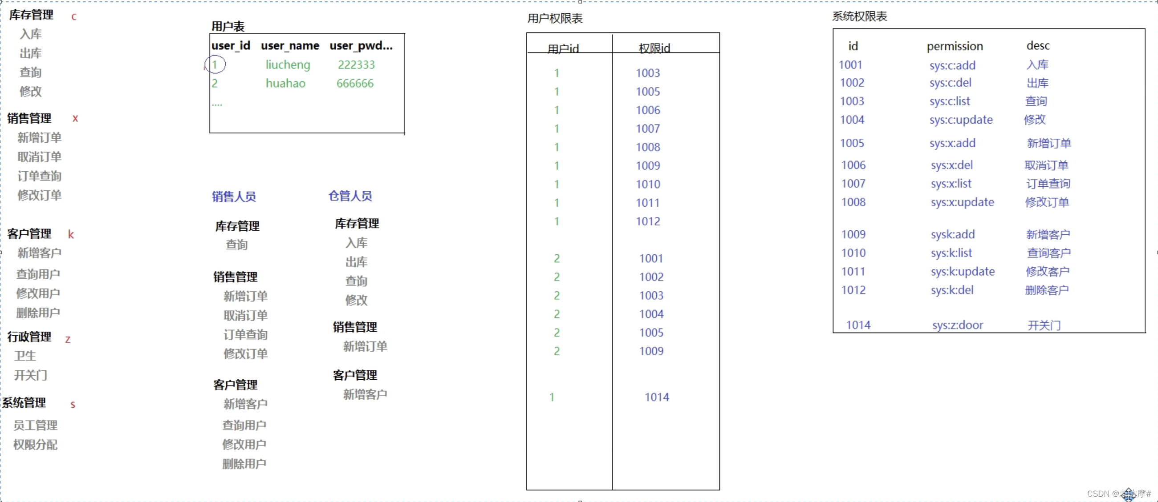Click 员工管理 in the left menu
Viewport: 1158px width, 502px height.
[35, 425]
